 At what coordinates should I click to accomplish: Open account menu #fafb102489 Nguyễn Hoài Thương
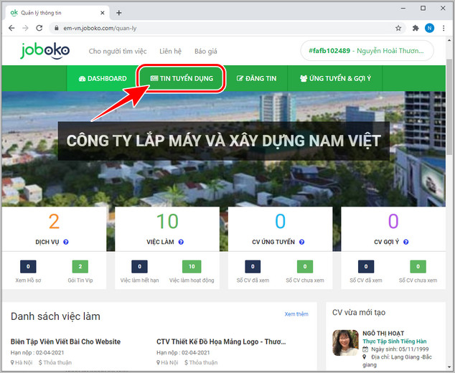point(367,51)
